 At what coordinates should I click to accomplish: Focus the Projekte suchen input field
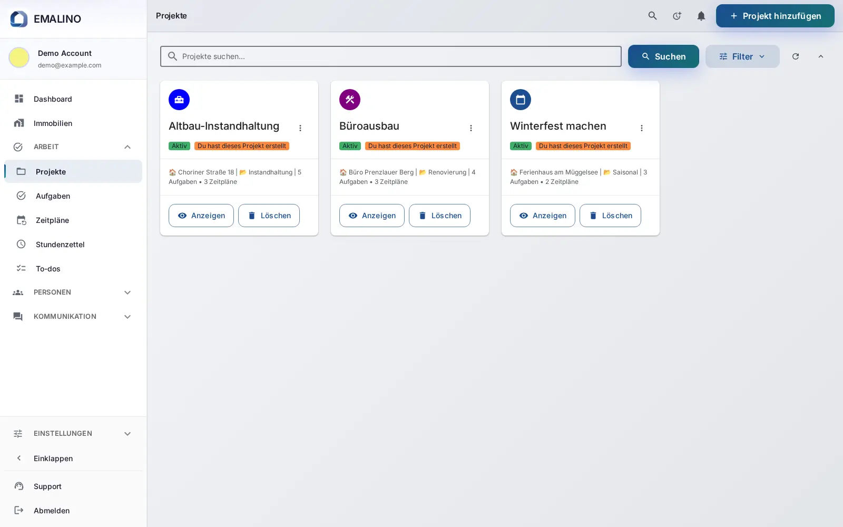391,56
